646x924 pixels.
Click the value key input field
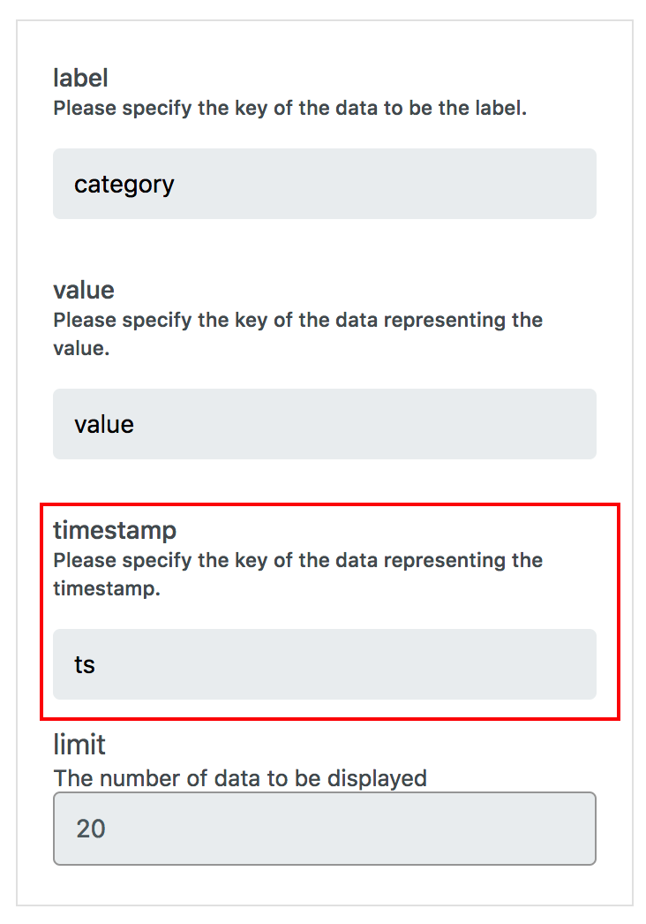[x=325, y=424]
